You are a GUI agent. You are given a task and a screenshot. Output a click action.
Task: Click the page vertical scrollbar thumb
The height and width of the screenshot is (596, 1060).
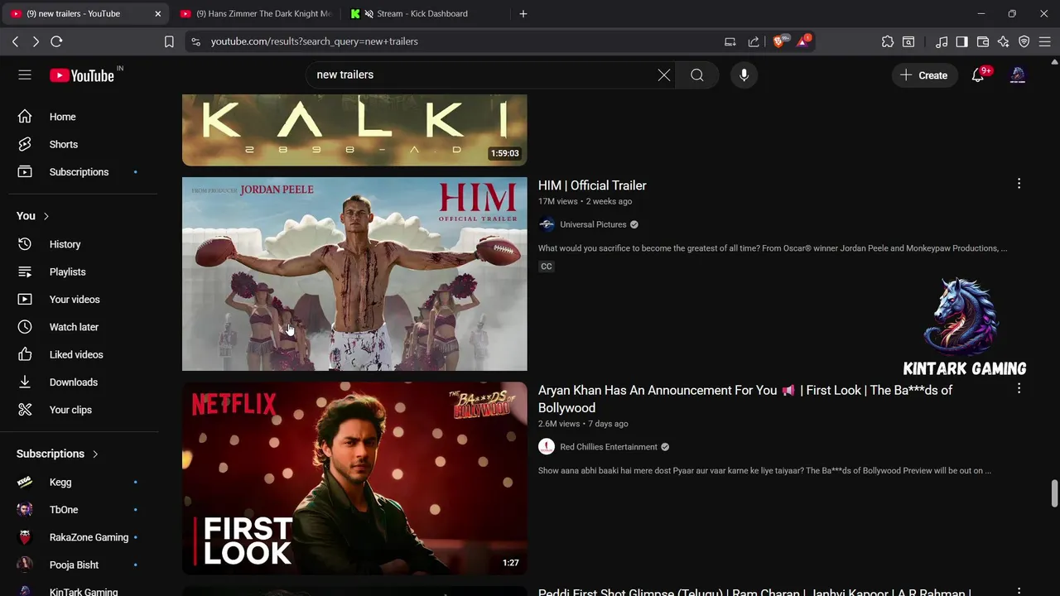[x=1054, y=493]
